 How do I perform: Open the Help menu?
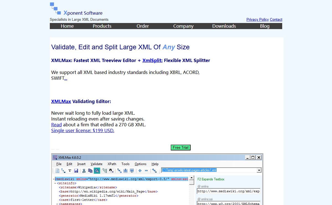coord(155,164)
